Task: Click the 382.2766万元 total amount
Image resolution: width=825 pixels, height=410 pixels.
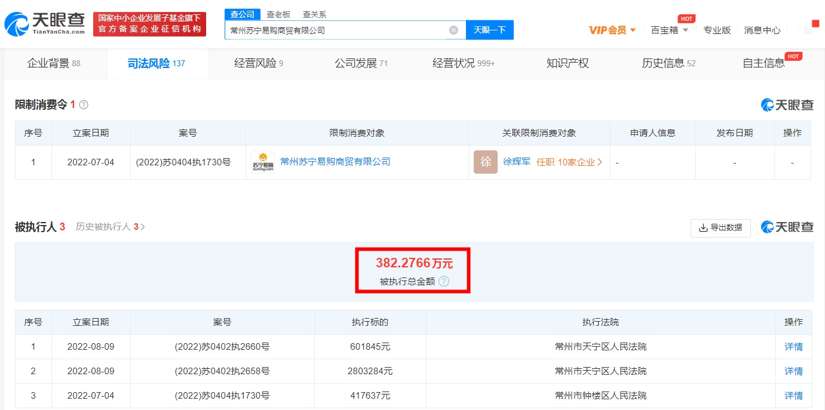Action: (x=414, y=263)
